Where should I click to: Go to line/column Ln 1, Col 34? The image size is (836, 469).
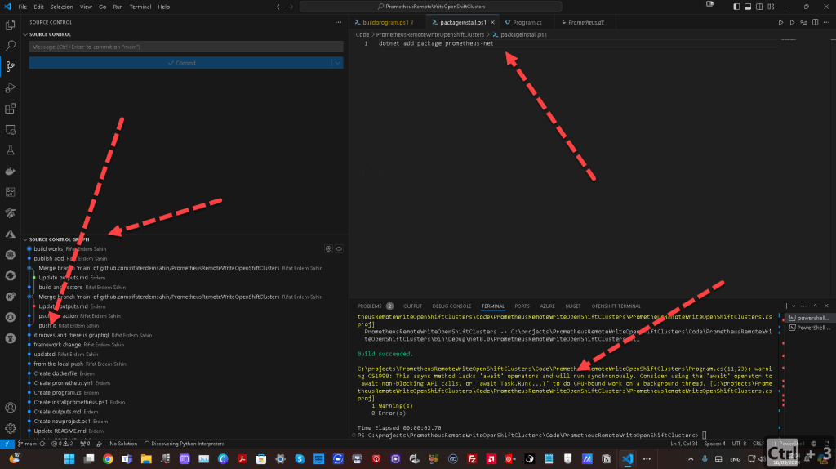pos(684,444)
